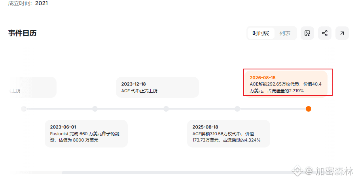Click the partially faded 上线 card
The width and height of the screenshot is (356, 181).
click(32, 87)
